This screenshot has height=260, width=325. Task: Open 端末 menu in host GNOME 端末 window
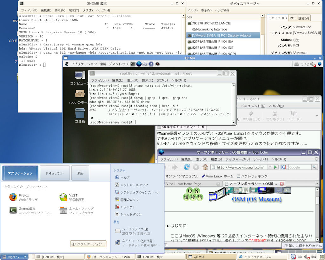tap(74, 10)
